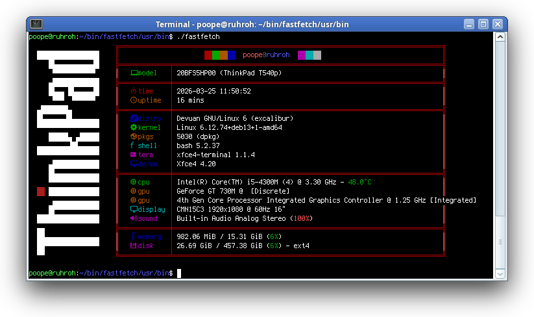Click the '5030 (dpkg)' value
534x317 pixels.
[x=198, y=136]
